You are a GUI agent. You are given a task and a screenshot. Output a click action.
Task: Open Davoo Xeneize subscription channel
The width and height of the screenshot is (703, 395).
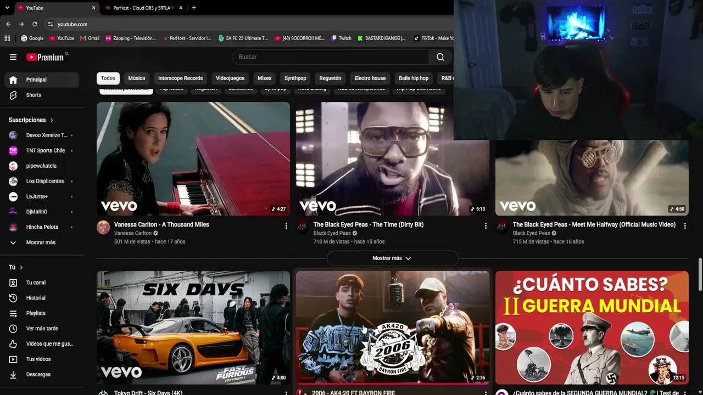(42, 135)
